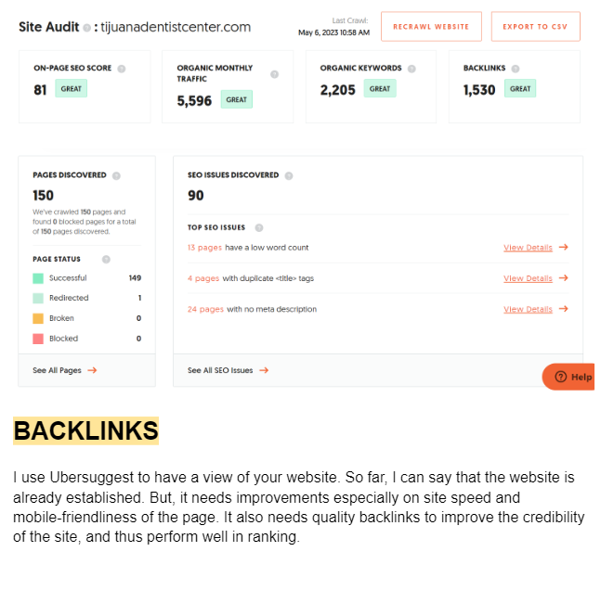Screen dimensions: 614x590
Task: View Details for low word count pages
Action: coord(535,248)
